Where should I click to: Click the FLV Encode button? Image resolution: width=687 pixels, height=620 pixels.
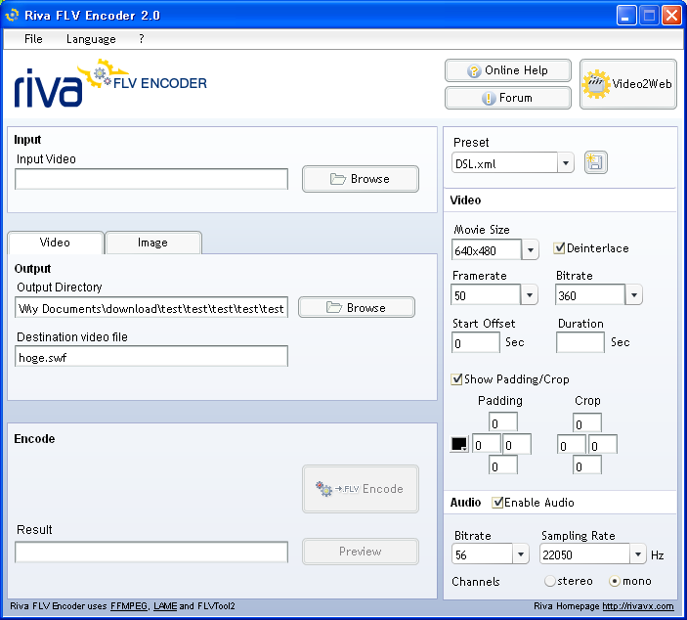[x=361, y=489]
